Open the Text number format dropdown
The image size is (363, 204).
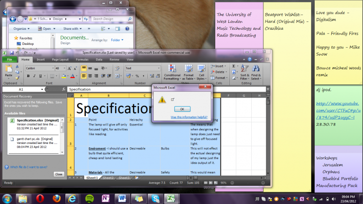pyautogui.click(x=159, y=68)
